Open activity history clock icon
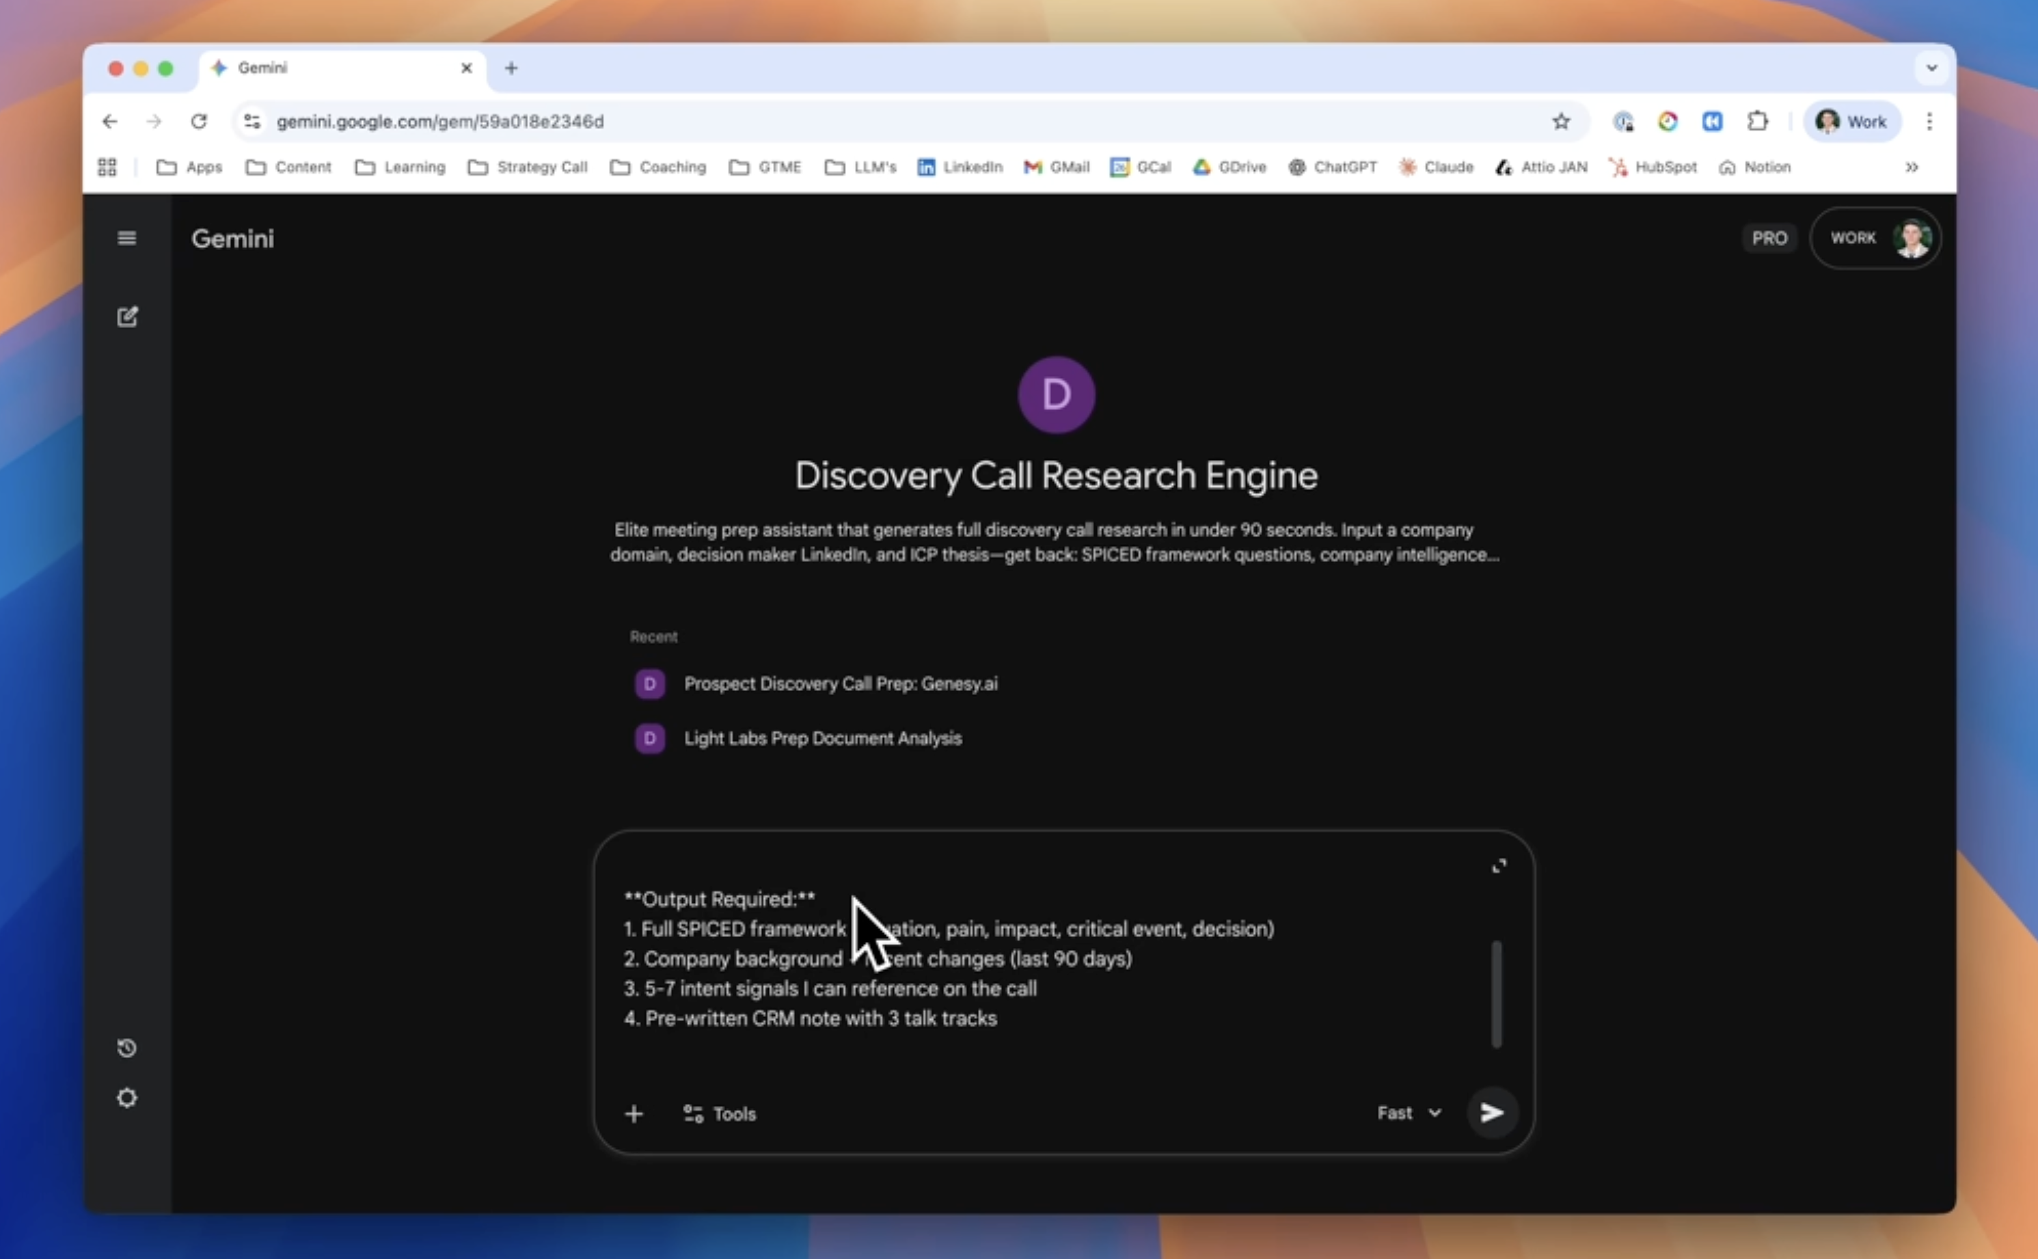Viewport: 2038px width, 1259px height. 126,1048
